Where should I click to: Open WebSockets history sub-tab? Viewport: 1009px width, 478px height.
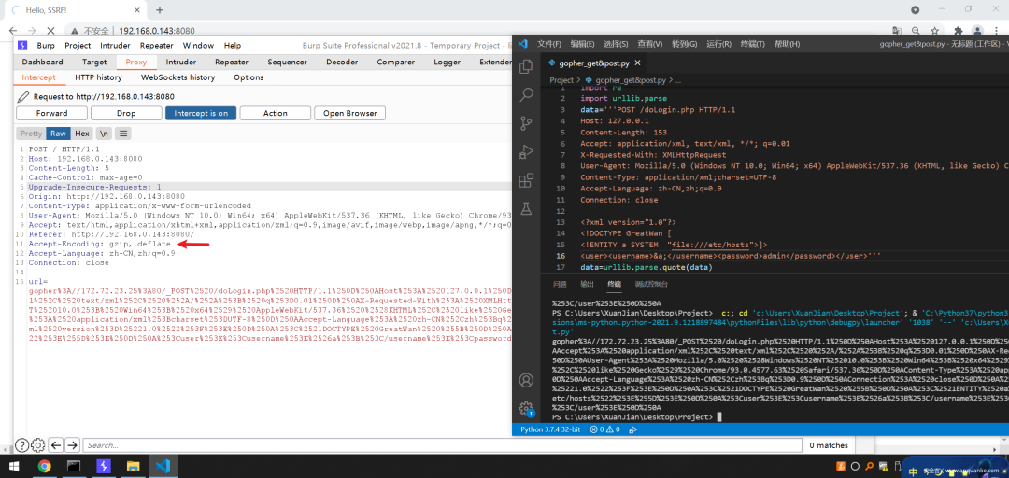(178, 77)
